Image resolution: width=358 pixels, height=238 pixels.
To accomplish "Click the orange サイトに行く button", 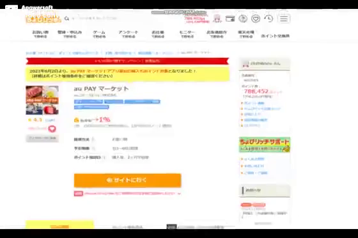I will click(x=127, y=180).
